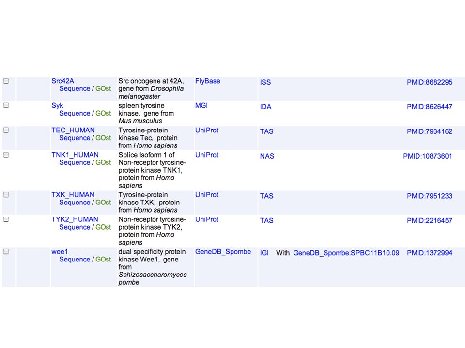Select 'Splice Isoform 1 of' description text
Viewport: 465px width, 348px height.
146,155
